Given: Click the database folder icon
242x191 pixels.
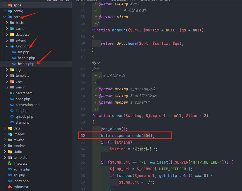Looking at the screenshot, I should pyautogui.click(x=12, y=34).
